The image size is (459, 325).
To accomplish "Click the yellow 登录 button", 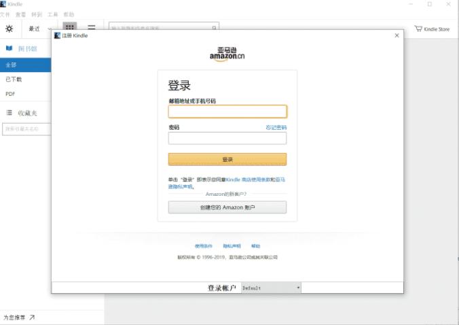I will (x=227, y=159).
